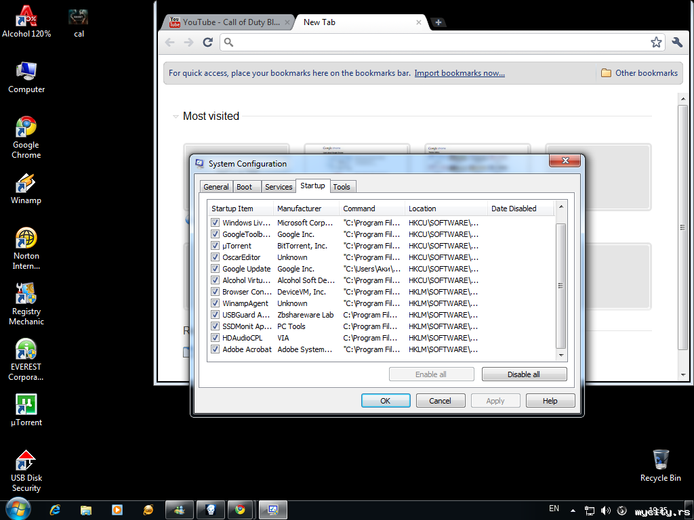Switch to YouTube Call of Duty tab
This screenshot has width=694, height=520.
tap(229, 22)
